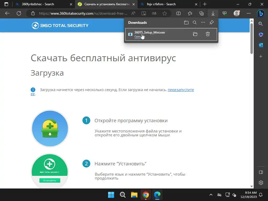Click the Откройте программу установки heading
The width and height of the screenshot is (268, 201).
(131, 120)
